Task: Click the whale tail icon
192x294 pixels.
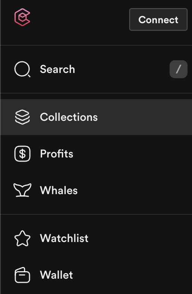Action: [x=22, y=190]
